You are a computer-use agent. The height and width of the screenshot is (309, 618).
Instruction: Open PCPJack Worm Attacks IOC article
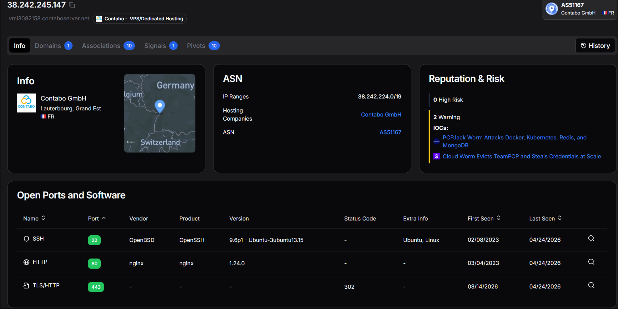(514, 142)
